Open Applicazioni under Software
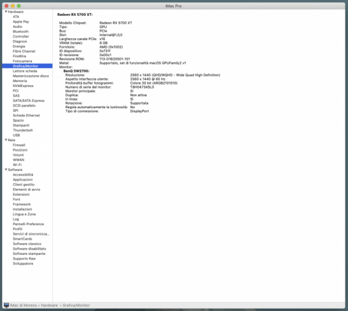348x311 pixels. [23, 180]
